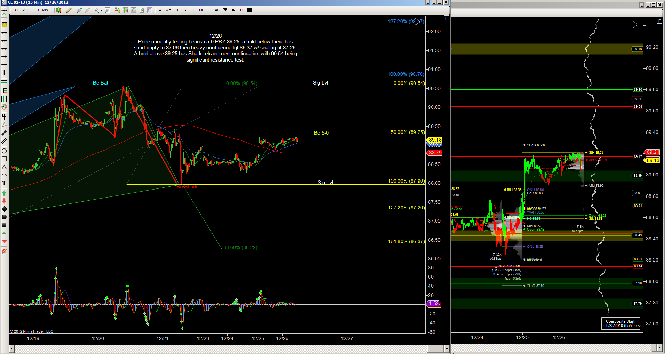Click the black square color swatch
Image resolution: width=665 pixels, height=354 pixels.
click(x=250, y=10)
